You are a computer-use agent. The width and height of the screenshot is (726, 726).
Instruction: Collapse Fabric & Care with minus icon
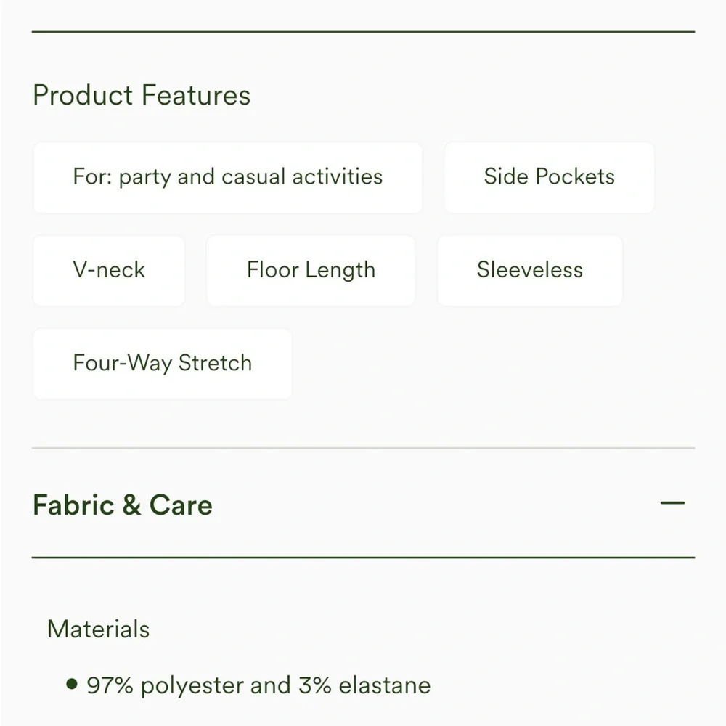click(x=672, y=503)
